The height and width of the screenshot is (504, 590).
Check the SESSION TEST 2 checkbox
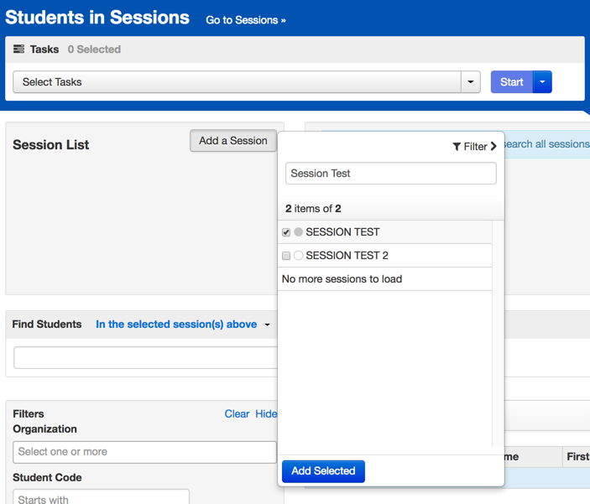tap(286, 256)
